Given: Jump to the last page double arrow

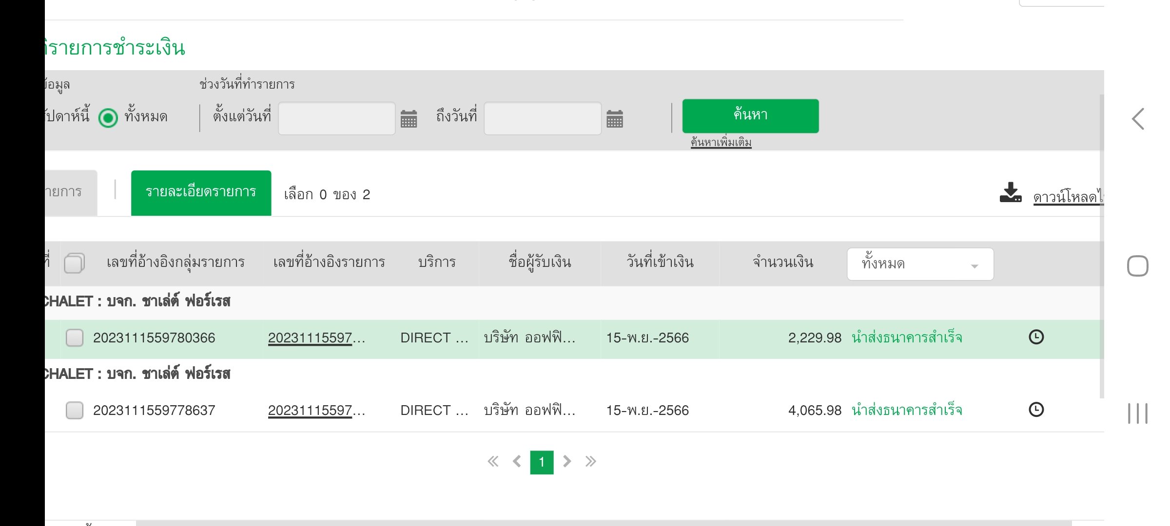Looking at the screenshot, I should [x=590, y=461].
